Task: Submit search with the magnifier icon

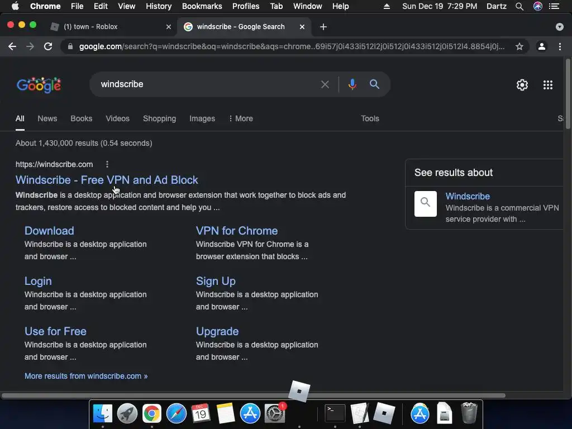Action: coord(374,84)
